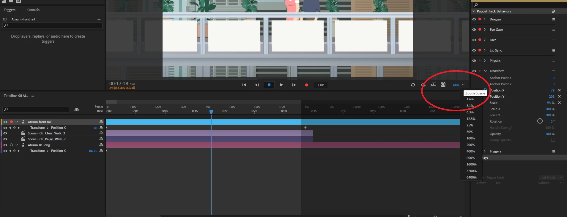This screenshot has height=217, width=567.
Task: Choose 400% from the zoom menu
Action: click(471, 151)
